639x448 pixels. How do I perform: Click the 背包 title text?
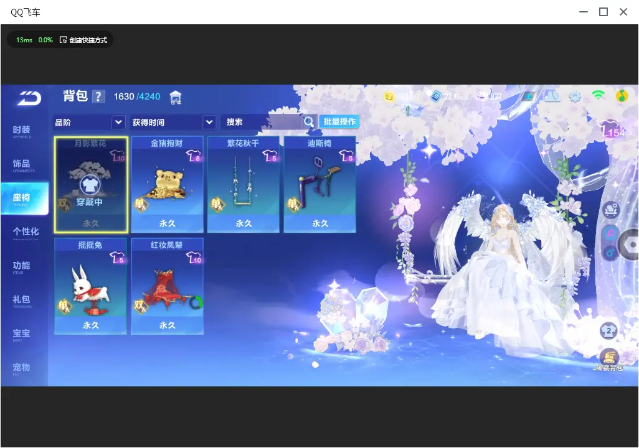coord(75,96)
